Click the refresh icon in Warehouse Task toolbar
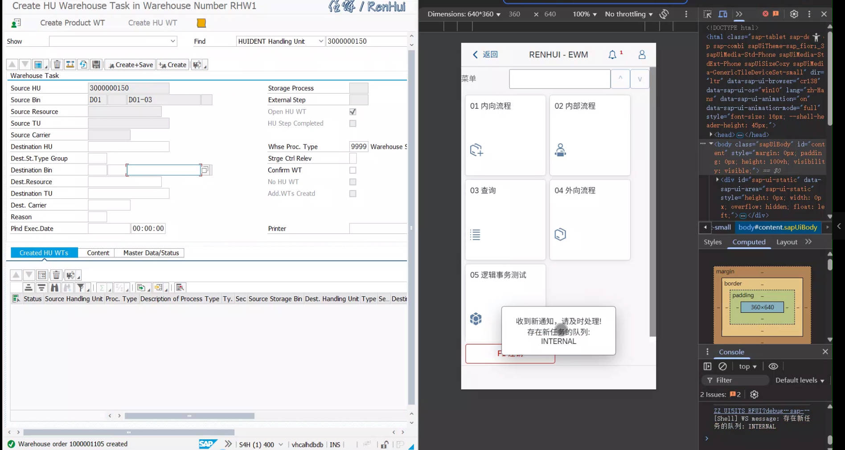This screenshot has height=450, width=845. point(83,65)
